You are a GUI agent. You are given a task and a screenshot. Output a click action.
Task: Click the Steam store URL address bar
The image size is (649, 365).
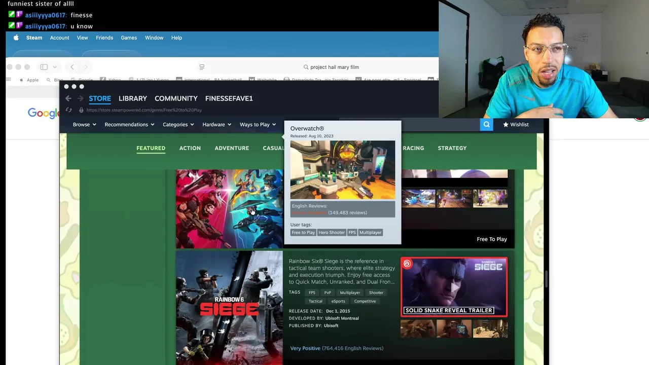tap(144, 110)
